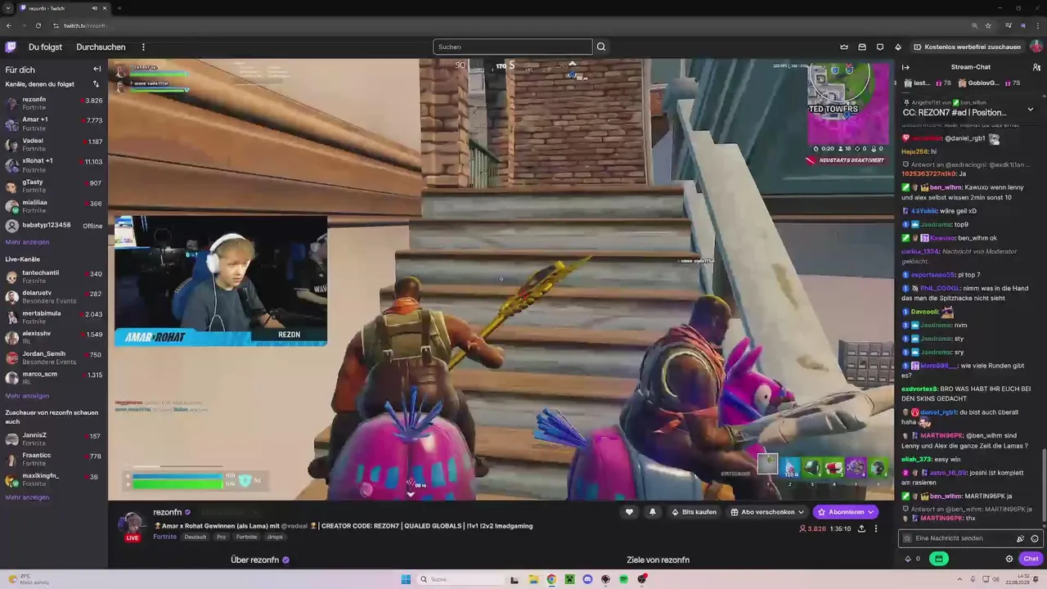1047x589 pixels.
Task: Click the share upload icon below stream
Action: pos(861,528)
